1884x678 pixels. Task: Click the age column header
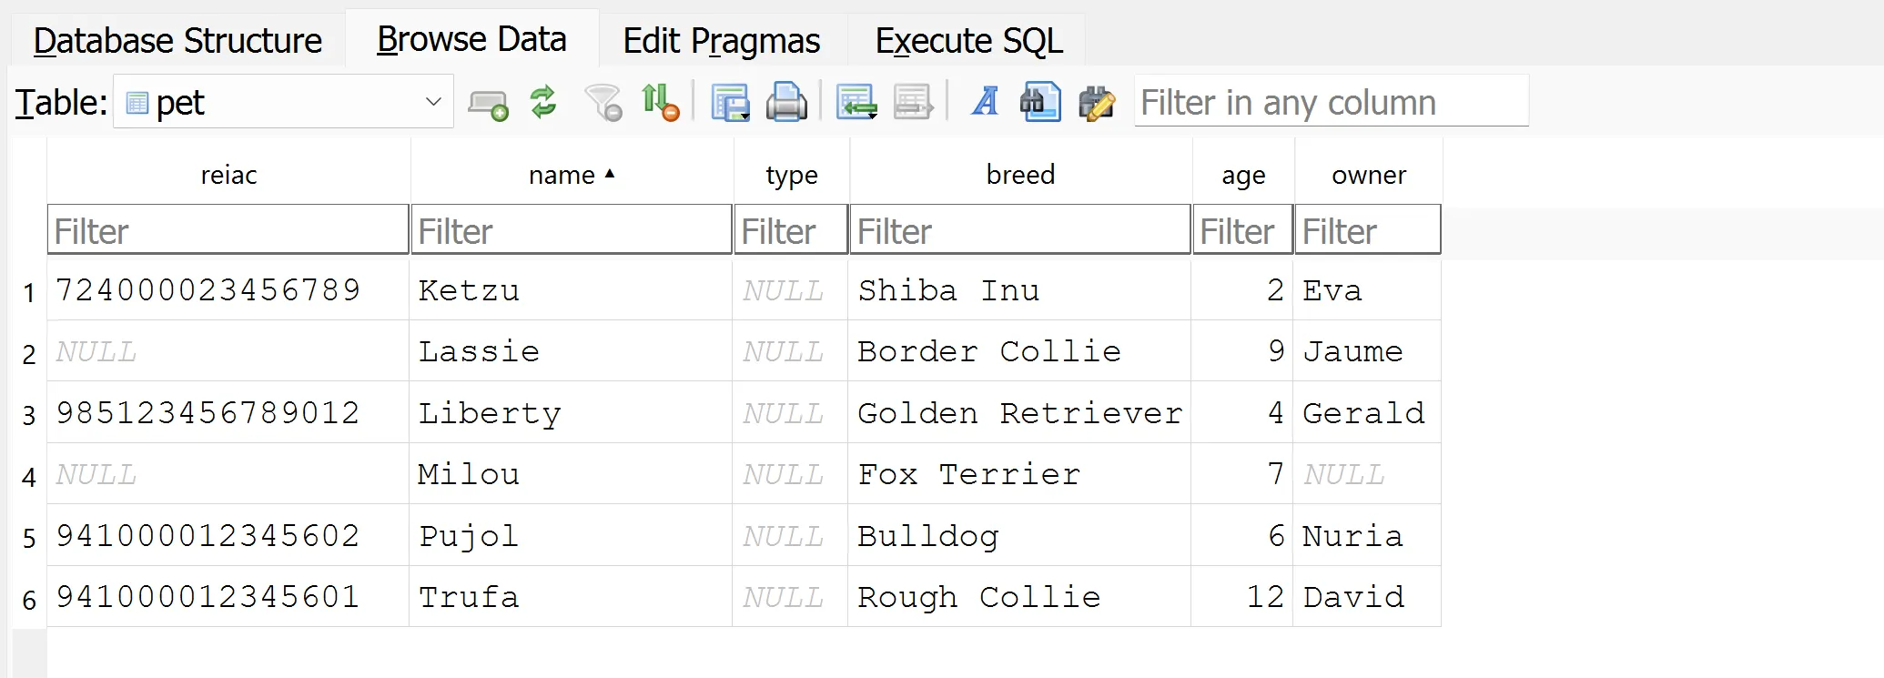click(1243, 175)
